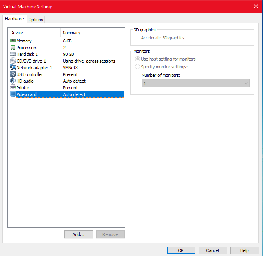Click Cancel to discard changes

click(212, 250)
